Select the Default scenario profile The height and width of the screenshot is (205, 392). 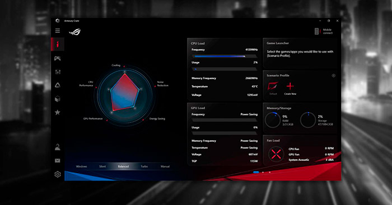[x=273, y=88]
